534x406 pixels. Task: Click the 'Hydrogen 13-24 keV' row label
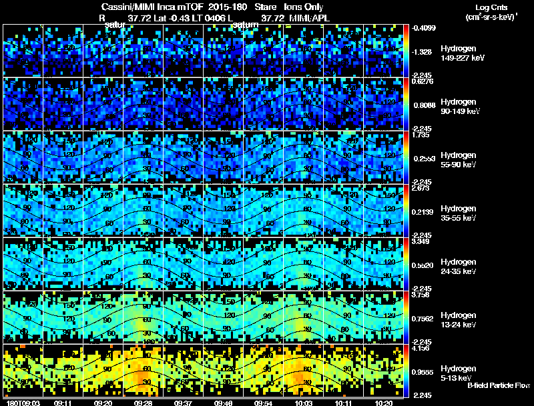[x=459, y=320]
